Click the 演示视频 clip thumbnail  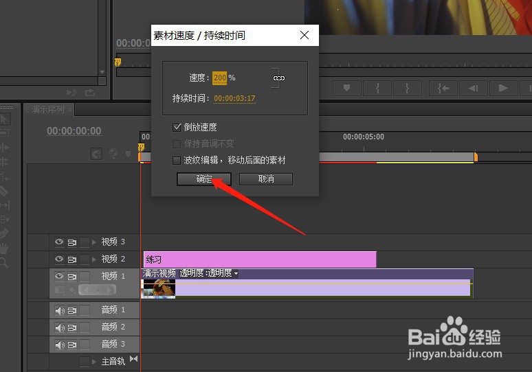[x=158, y=289]
